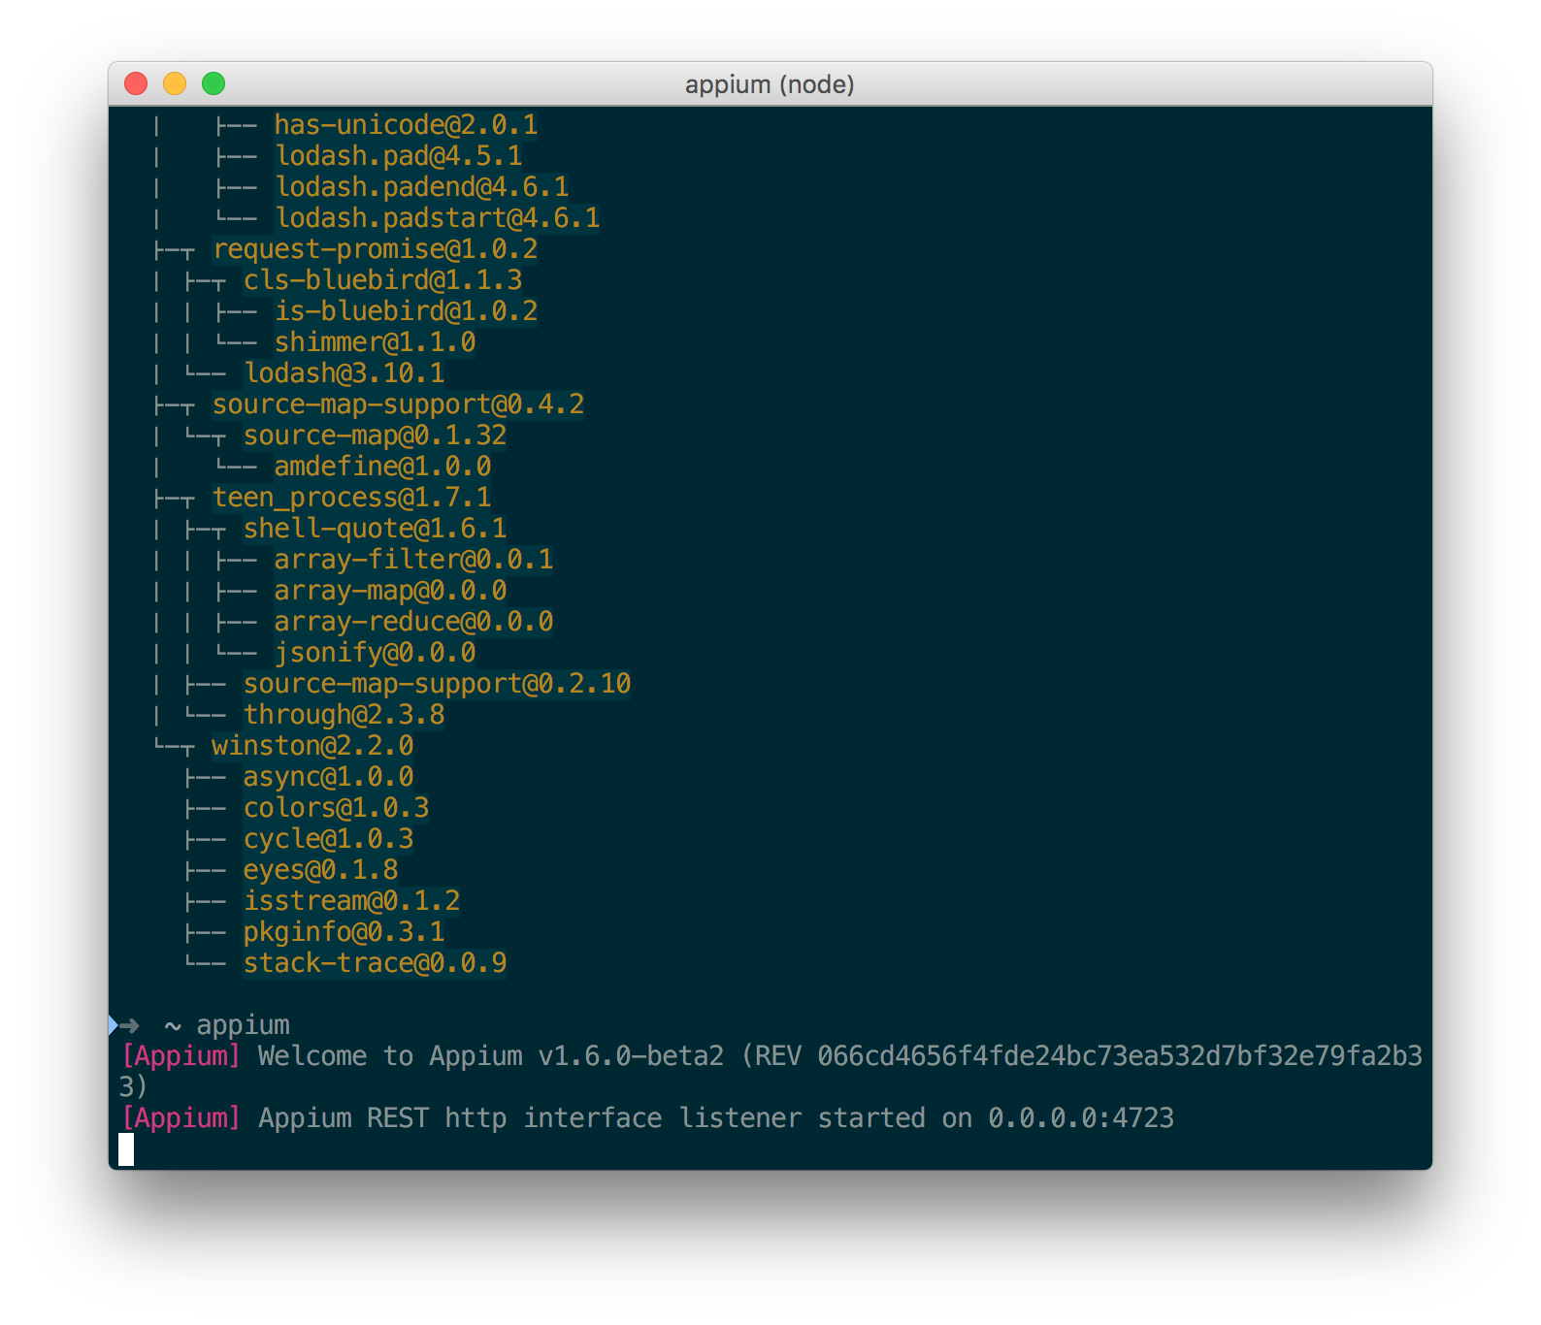Viewport: 1541px width, 1325px height.
Task: Click the red close window button
Action: 136,84
